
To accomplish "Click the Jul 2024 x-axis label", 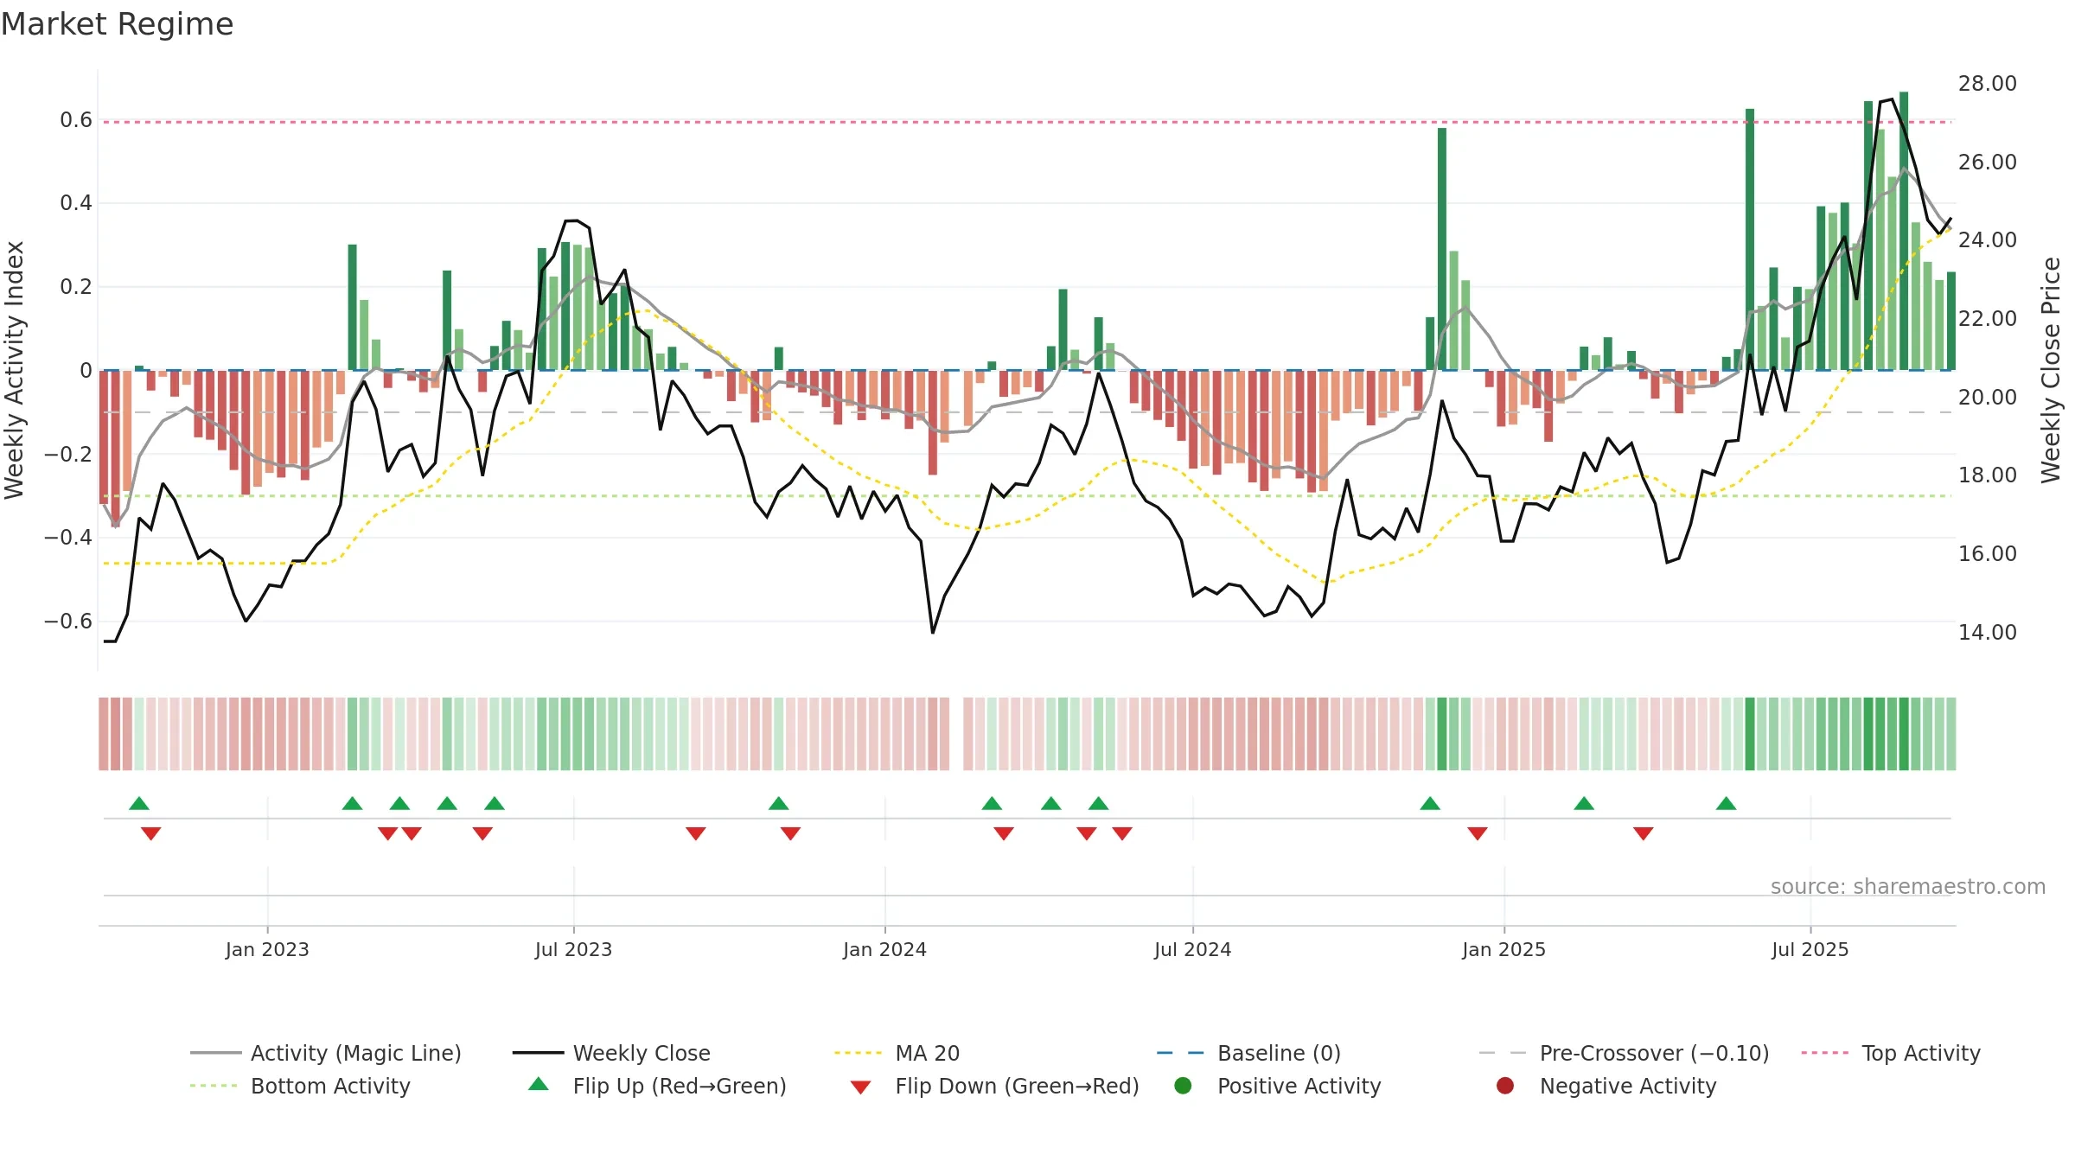I will 1192,949.
